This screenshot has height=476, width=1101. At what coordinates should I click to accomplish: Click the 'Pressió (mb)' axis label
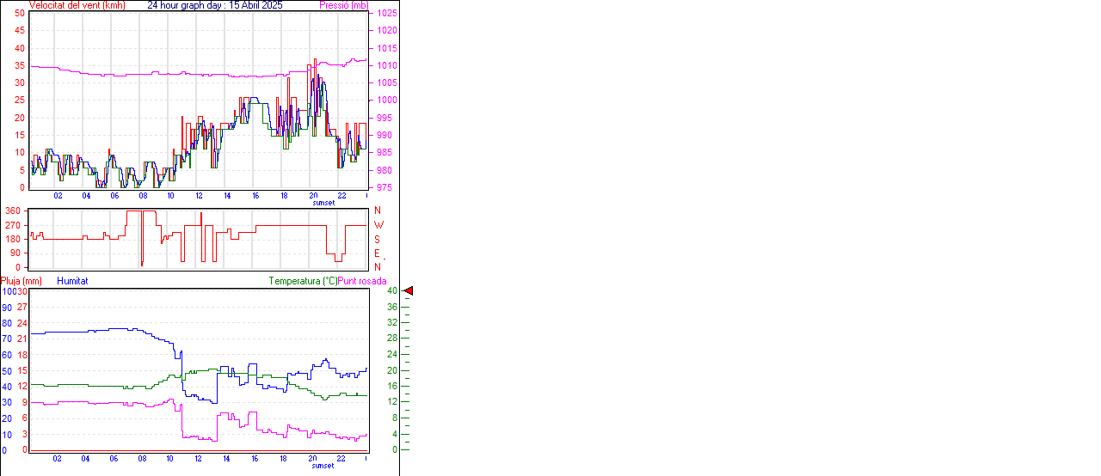click(x=342, y=5)
